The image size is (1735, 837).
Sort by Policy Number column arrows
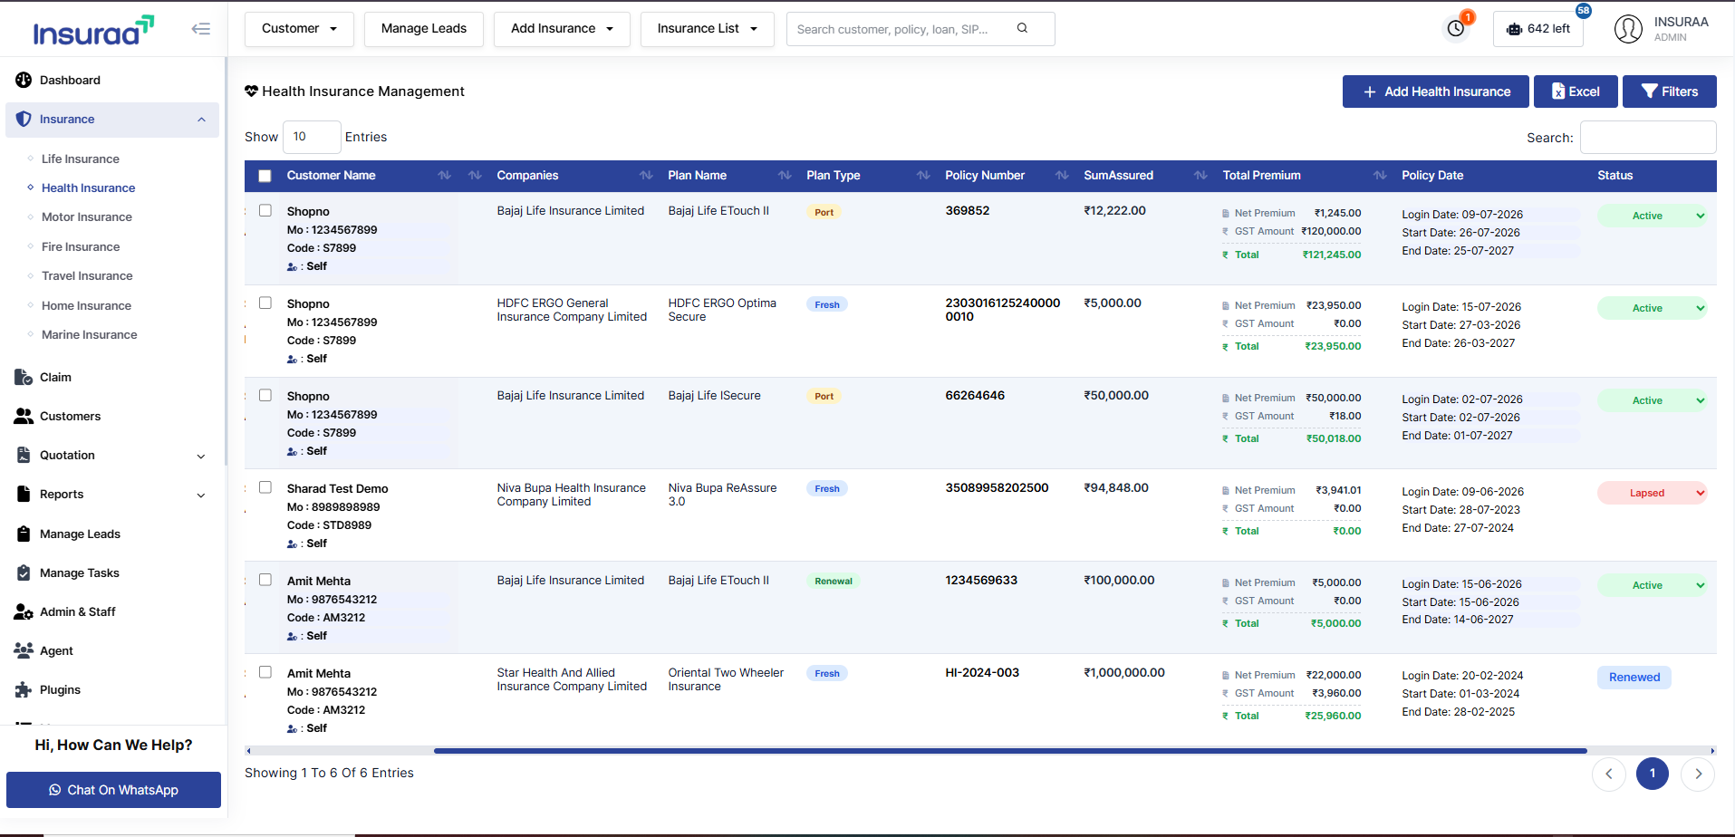[x=1062, y=176]
